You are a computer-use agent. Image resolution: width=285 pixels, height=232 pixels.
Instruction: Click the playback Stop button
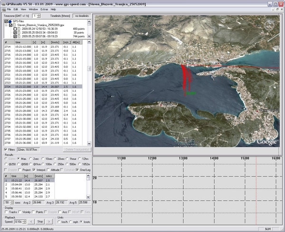point(40,222)
